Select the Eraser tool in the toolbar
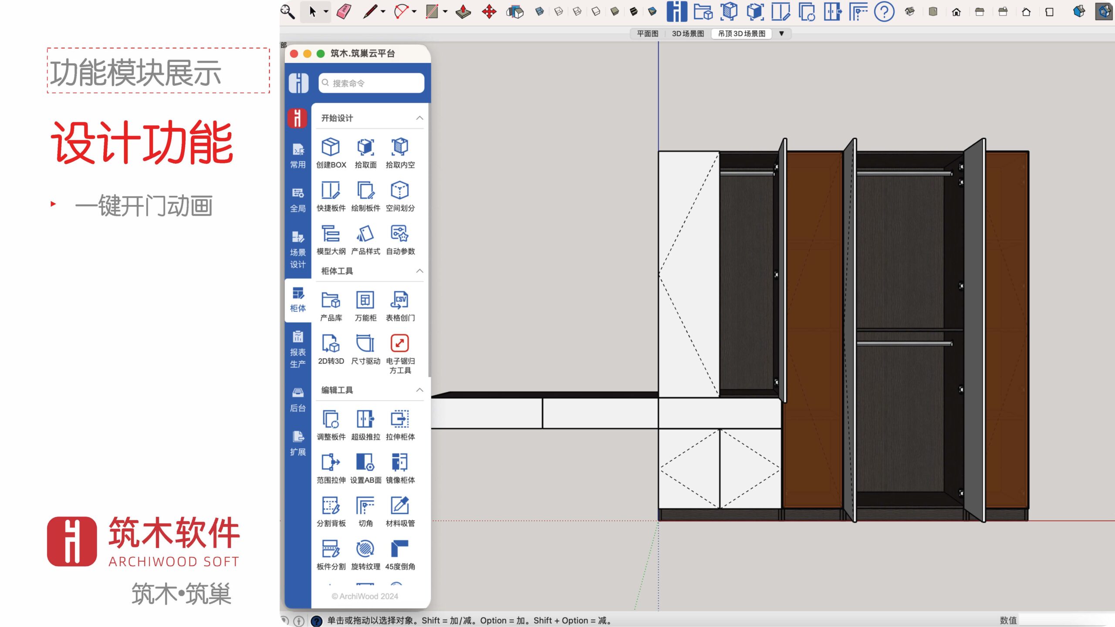 pos(344,12)
